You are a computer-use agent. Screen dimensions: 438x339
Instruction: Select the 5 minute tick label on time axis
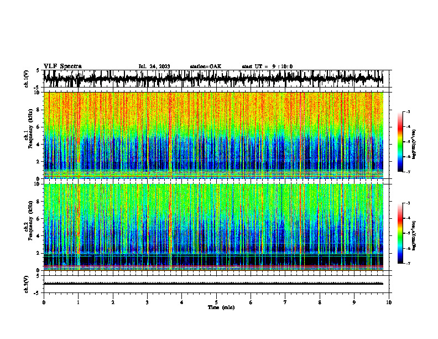point(216,302)
